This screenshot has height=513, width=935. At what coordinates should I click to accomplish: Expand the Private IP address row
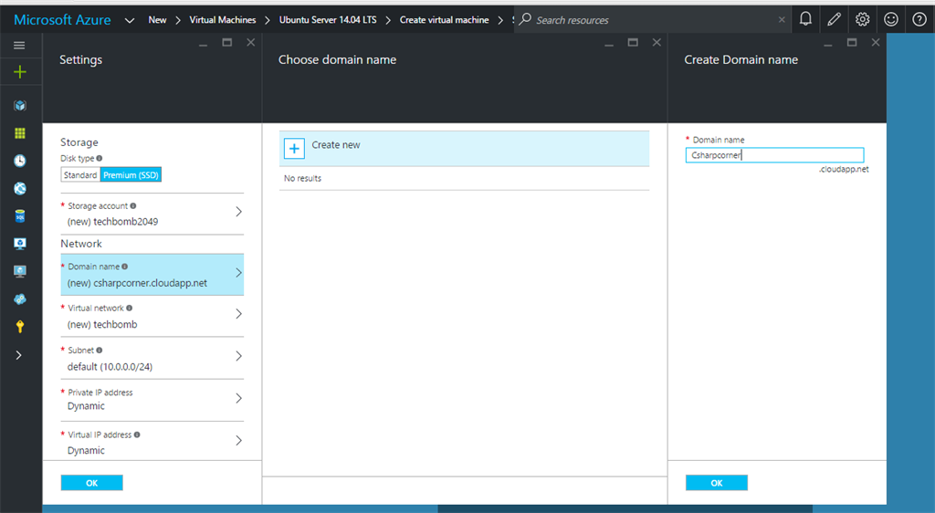tap(152, 400)
